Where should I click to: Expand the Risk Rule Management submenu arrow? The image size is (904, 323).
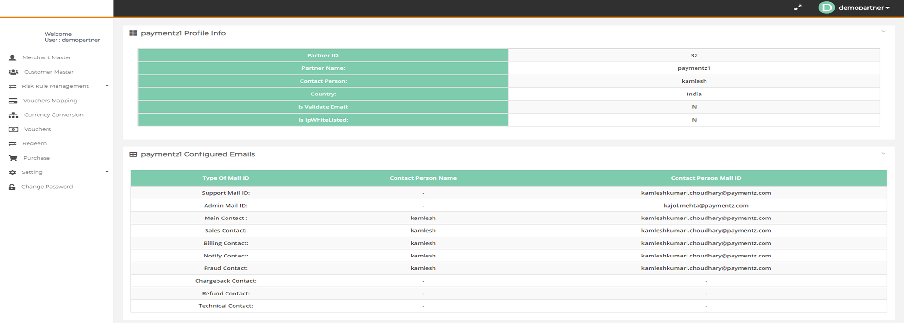click(x=107, y=86)
